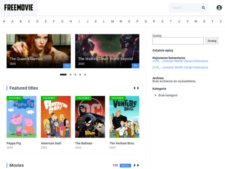Open The Venture Bros. poster
Viewport: 225px width, 169px height.
[x=124, y=117]
